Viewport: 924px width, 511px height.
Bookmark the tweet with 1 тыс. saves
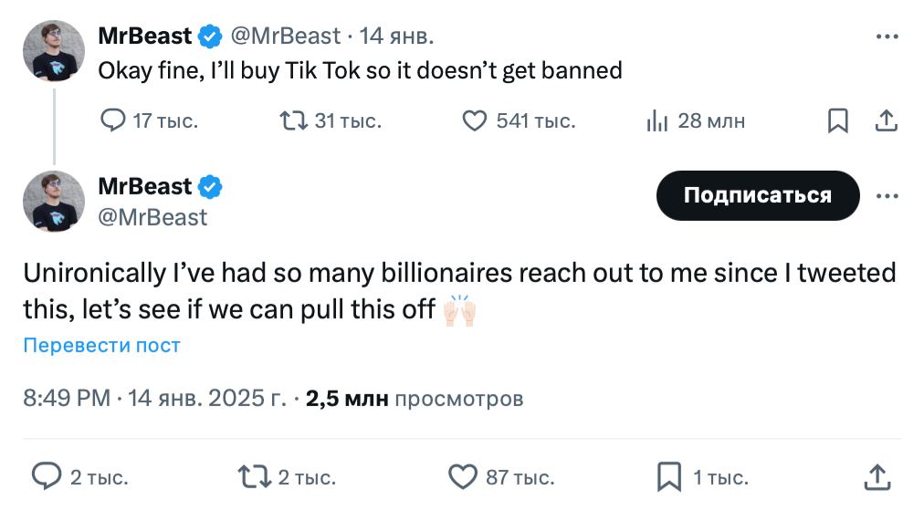(x=669, y=475)
